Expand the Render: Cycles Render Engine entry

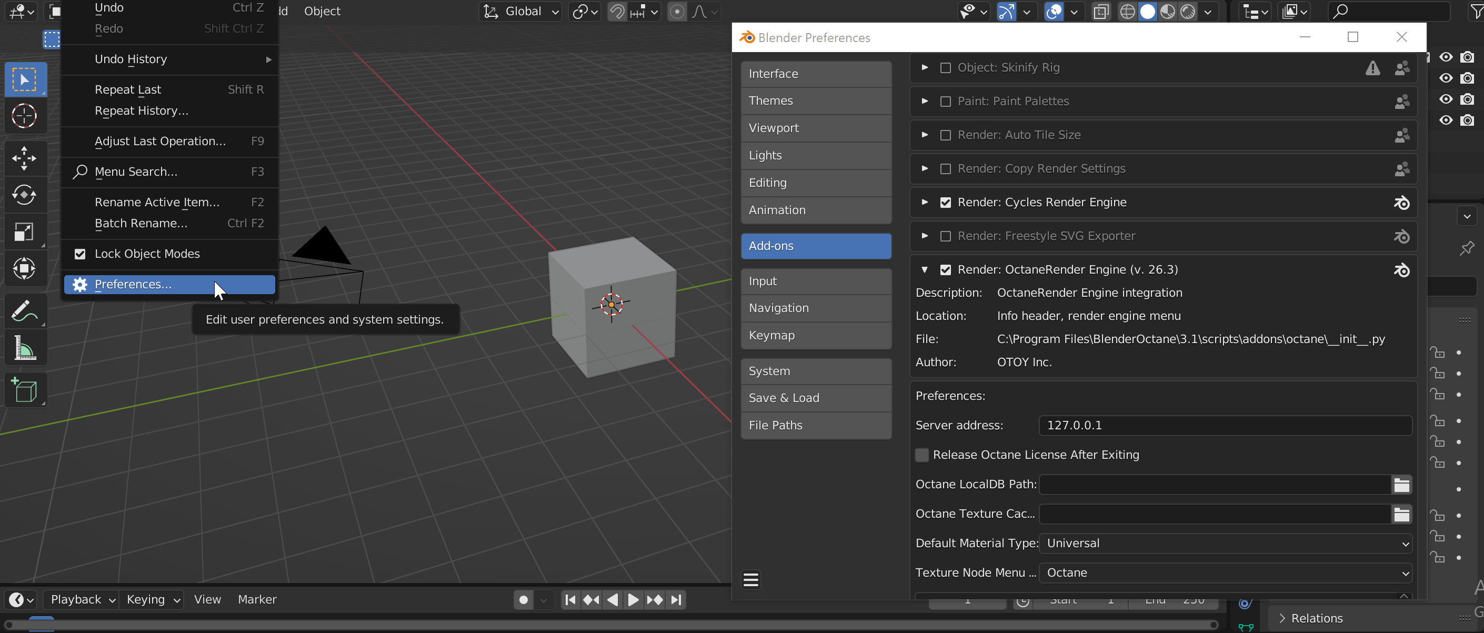point(924,202)
